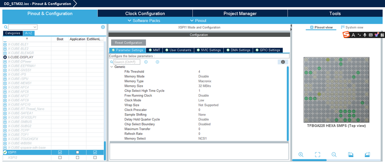
Task: Go to previous search result arrow
Action: click(x=146, y=62)
